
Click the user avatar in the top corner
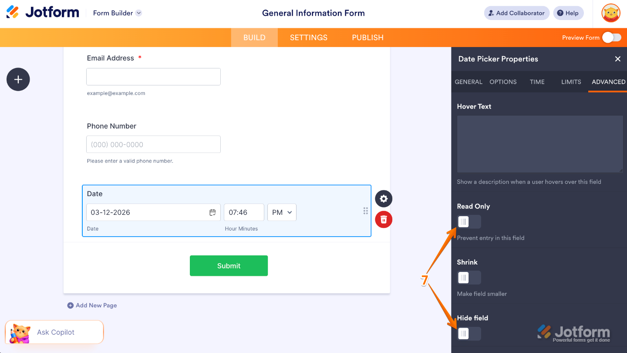[610, 13]
